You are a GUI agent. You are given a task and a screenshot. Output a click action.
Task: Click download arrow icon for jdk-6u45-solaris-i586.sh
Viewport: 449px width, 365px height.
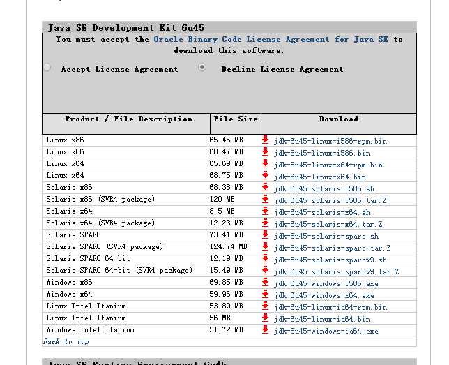click(265, 187)
